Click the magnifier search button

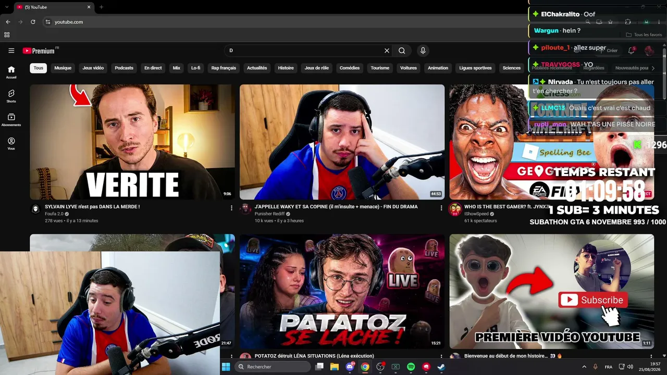point(402,51)
